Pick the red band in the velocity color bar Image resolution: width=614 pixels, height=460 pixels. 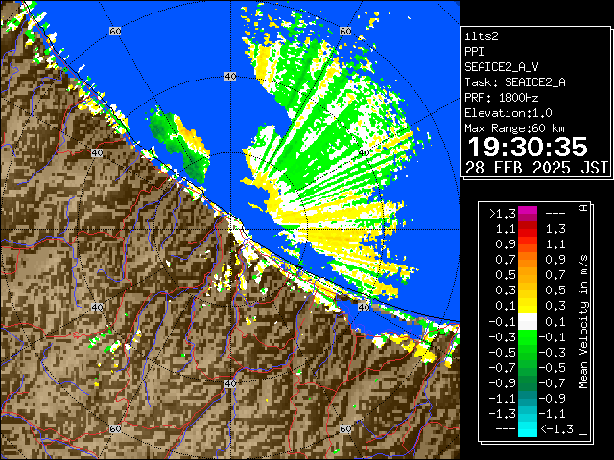(x=528, y=230)
